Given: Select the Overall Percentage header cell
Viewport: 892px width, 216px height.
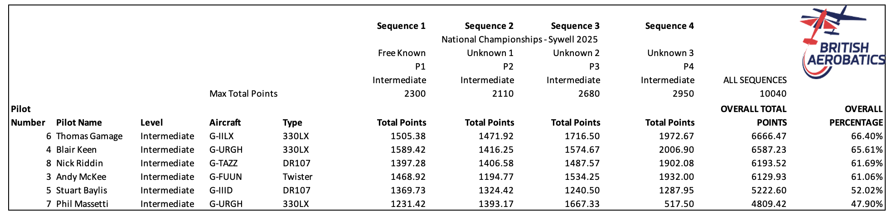Looking at the screenshot, I should coord(856,116).
